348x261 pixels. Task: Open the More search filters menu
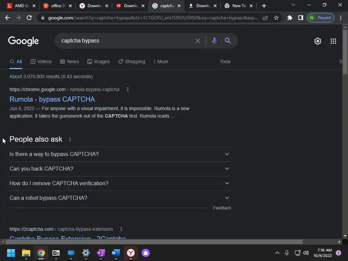pos(161,62)
